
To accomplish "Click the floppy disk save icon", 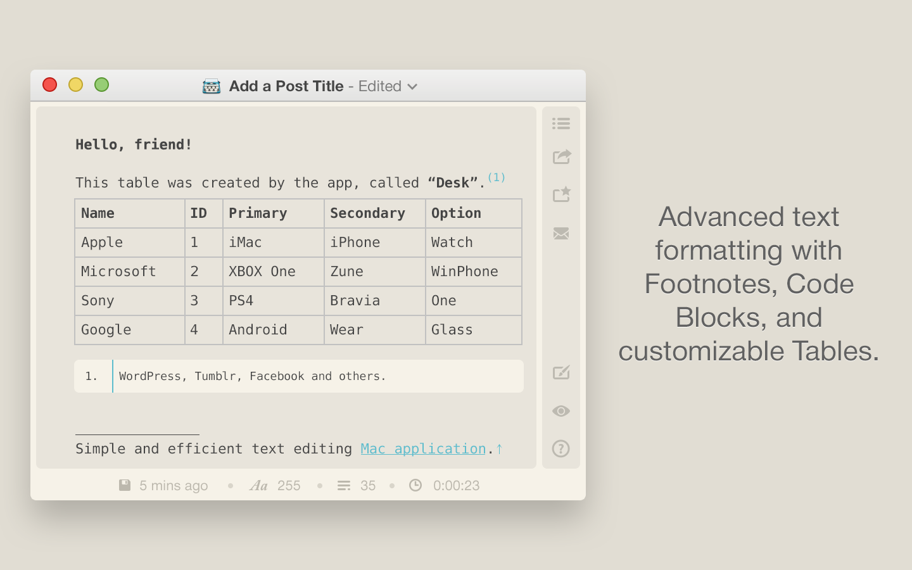I will (125, 485).
